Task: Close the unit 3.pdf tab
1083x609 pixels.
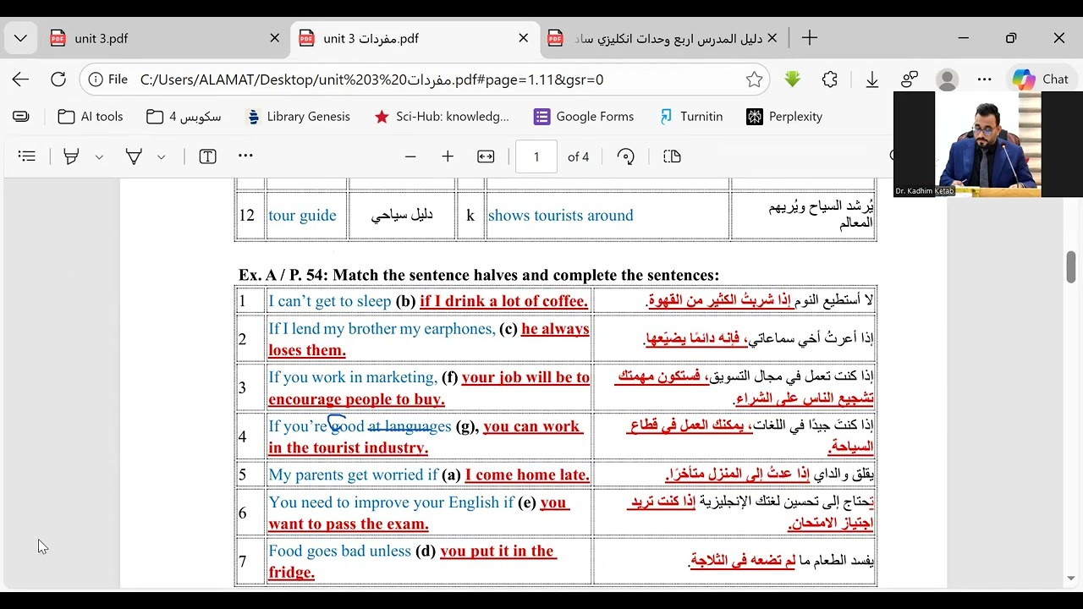Action: tap(274, 38)
